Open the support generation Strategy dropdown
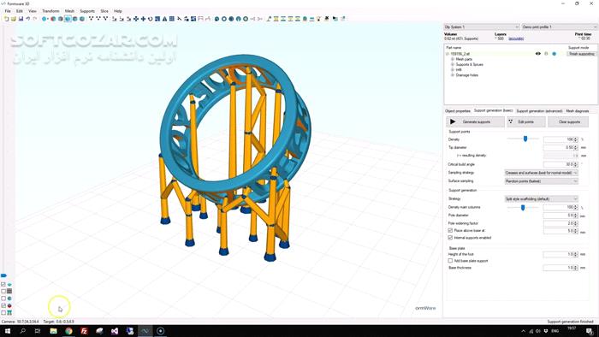 click(x=541, y=198)
